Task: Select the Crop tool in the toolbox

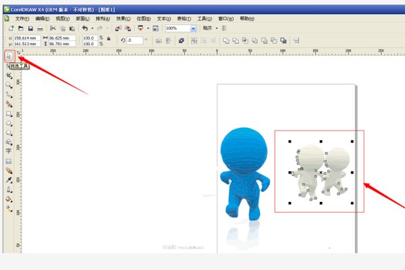Action: tap(9, 75)
